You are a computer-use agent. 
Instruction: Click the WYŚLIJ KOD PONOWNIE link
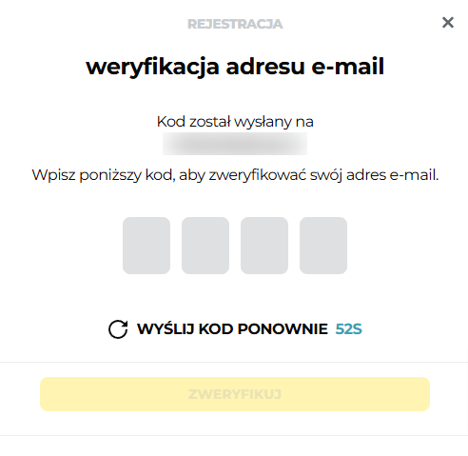pyautogui.click(x=232, y=329)
